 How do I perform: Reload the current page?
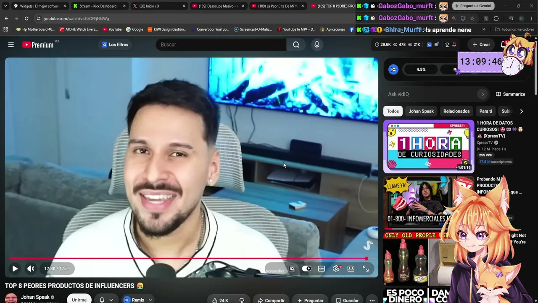(x=26, y=19)
